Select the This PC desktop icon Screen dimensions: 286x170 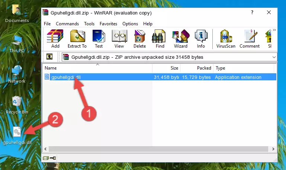click(17, 44)
